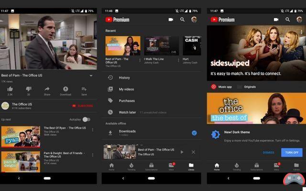The width and height of the screenshot is (306, 191).
Task: Tap the Android back arrow under the Library screen
Action: [x=123, y=178]
